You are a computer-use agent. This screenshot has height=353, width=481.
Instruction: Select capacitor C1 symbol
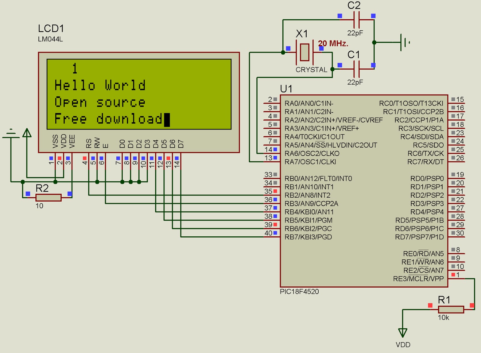coord(357,69)
